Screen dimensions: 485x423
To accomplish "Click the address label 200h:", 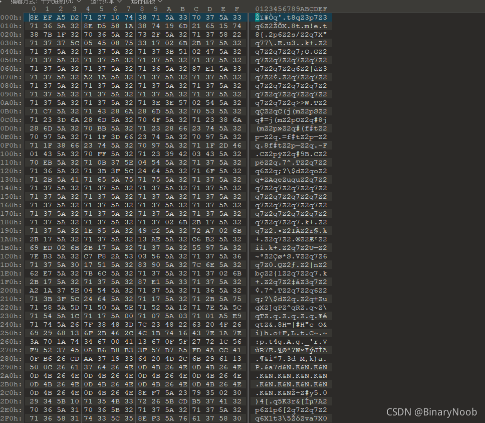I will (x=11, y=291).
